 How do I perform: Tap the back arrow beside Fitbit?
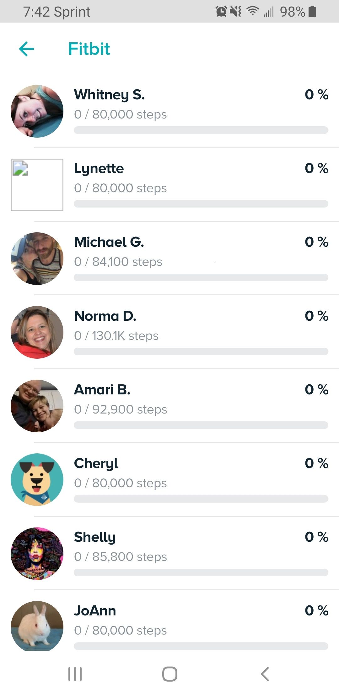tap(26, 49)
